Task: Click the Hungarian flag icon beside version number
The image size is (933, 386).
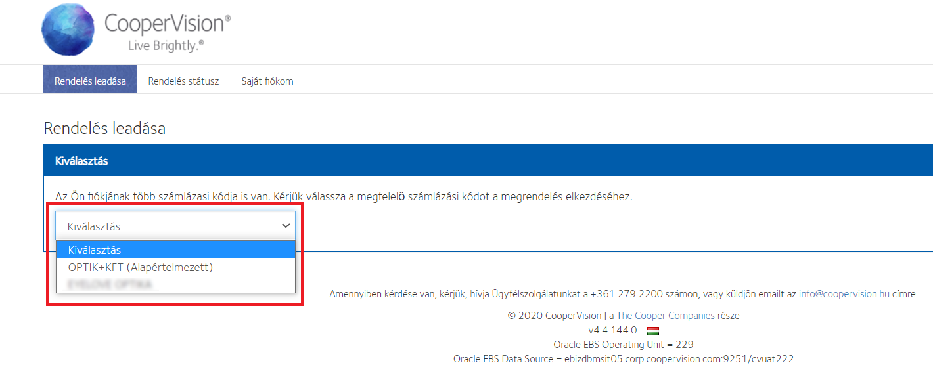Action: pyautogui.click(x=653, y=330)
